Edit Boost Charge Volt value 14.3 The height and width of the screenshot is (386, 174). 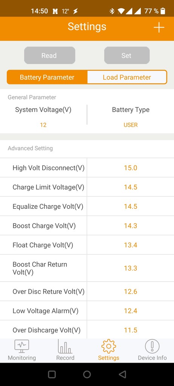(131, 226)
